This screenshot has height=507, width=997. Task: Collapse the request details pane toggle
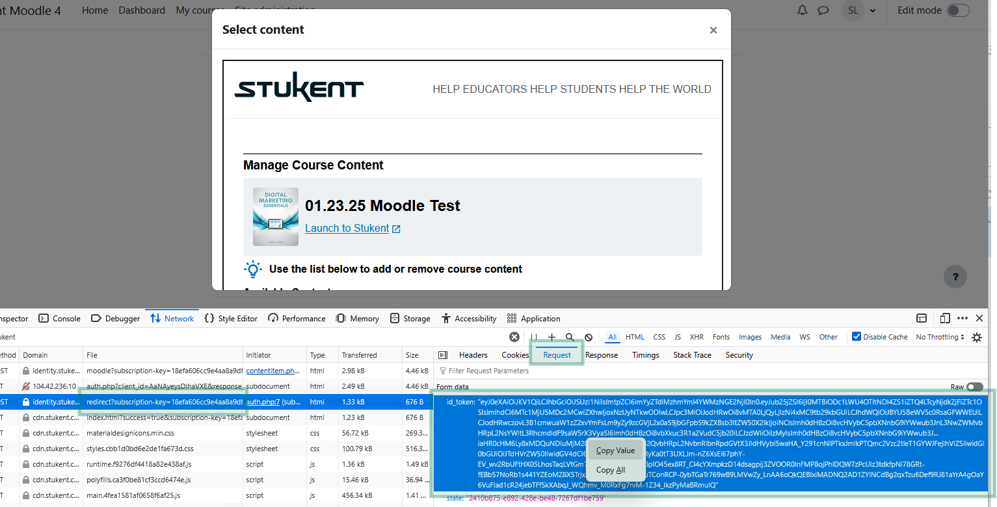(443, 355)
